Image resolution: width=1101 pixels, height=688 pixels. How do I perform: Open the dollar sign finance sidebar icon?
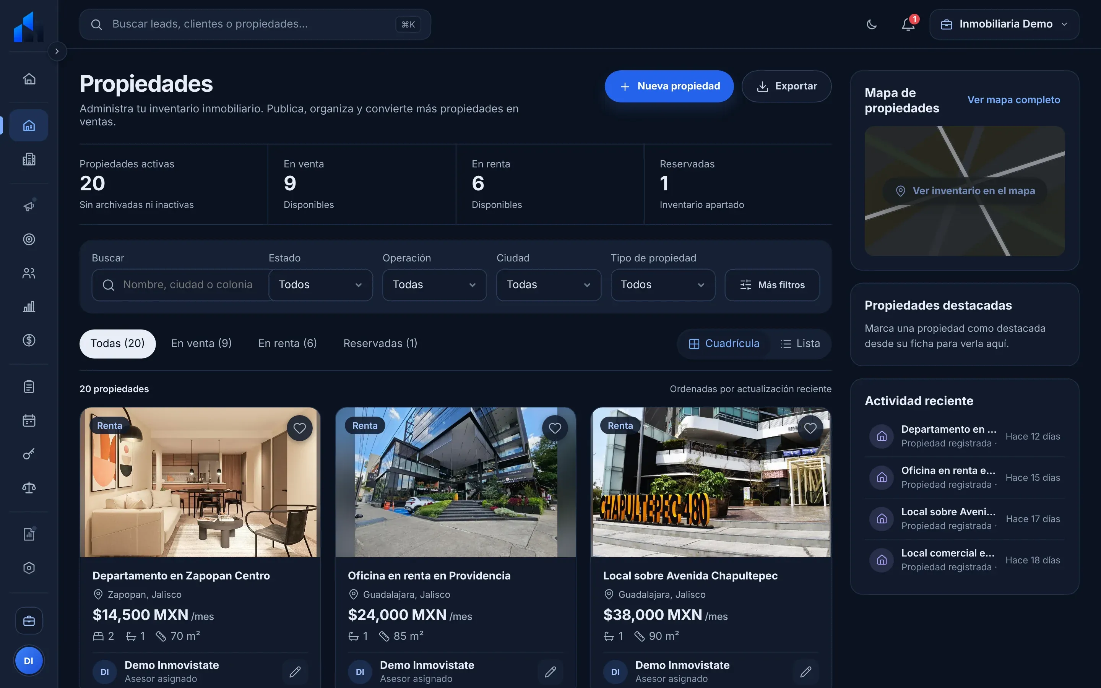pos(29,340)
